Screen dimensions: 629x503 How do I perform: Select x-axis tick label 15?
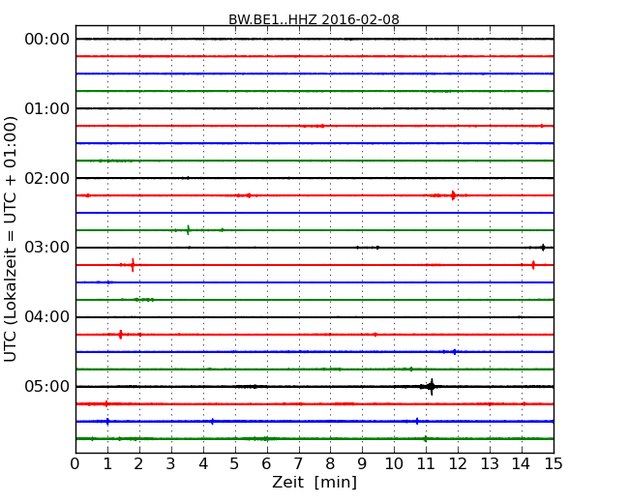click(554, 463)
